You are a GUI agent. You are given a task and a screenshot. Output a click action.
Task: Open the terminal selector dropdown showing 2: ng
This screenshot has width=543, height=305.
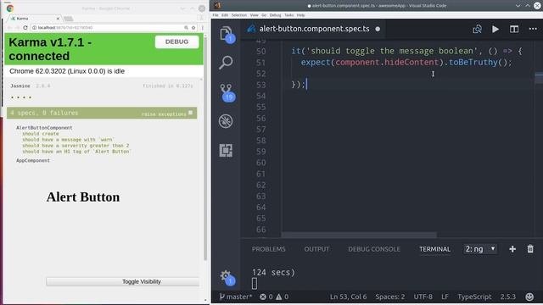tap(480, 249)
